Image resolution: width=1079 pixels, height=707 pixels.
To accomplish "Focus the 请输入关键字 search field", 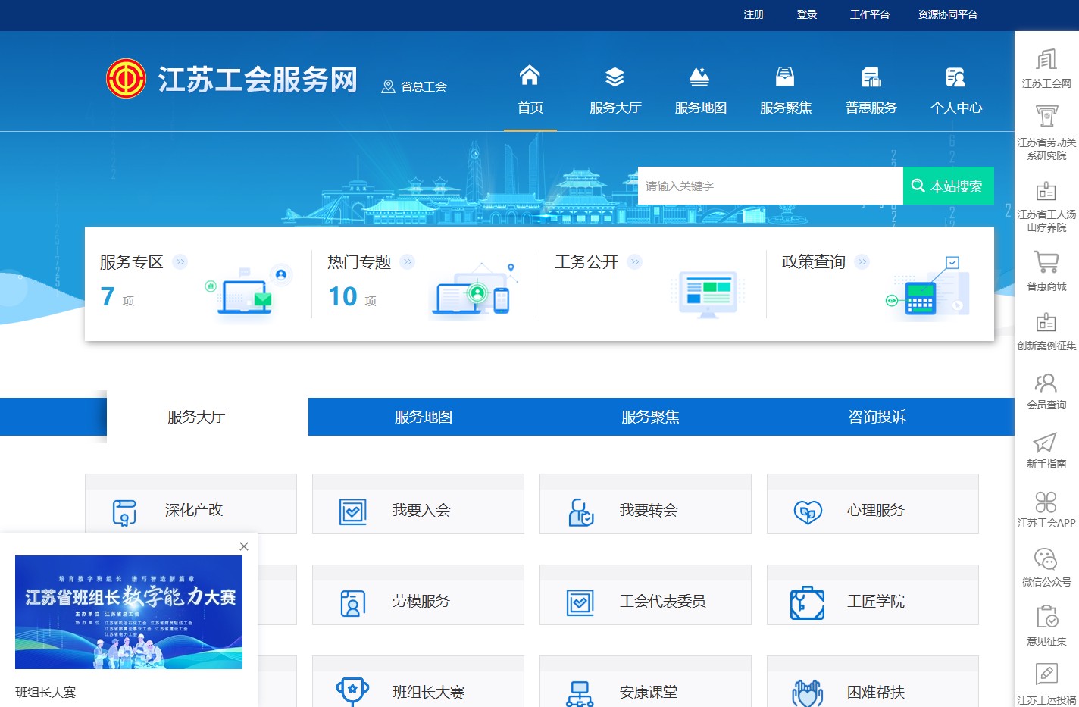I will coord(771,186).
